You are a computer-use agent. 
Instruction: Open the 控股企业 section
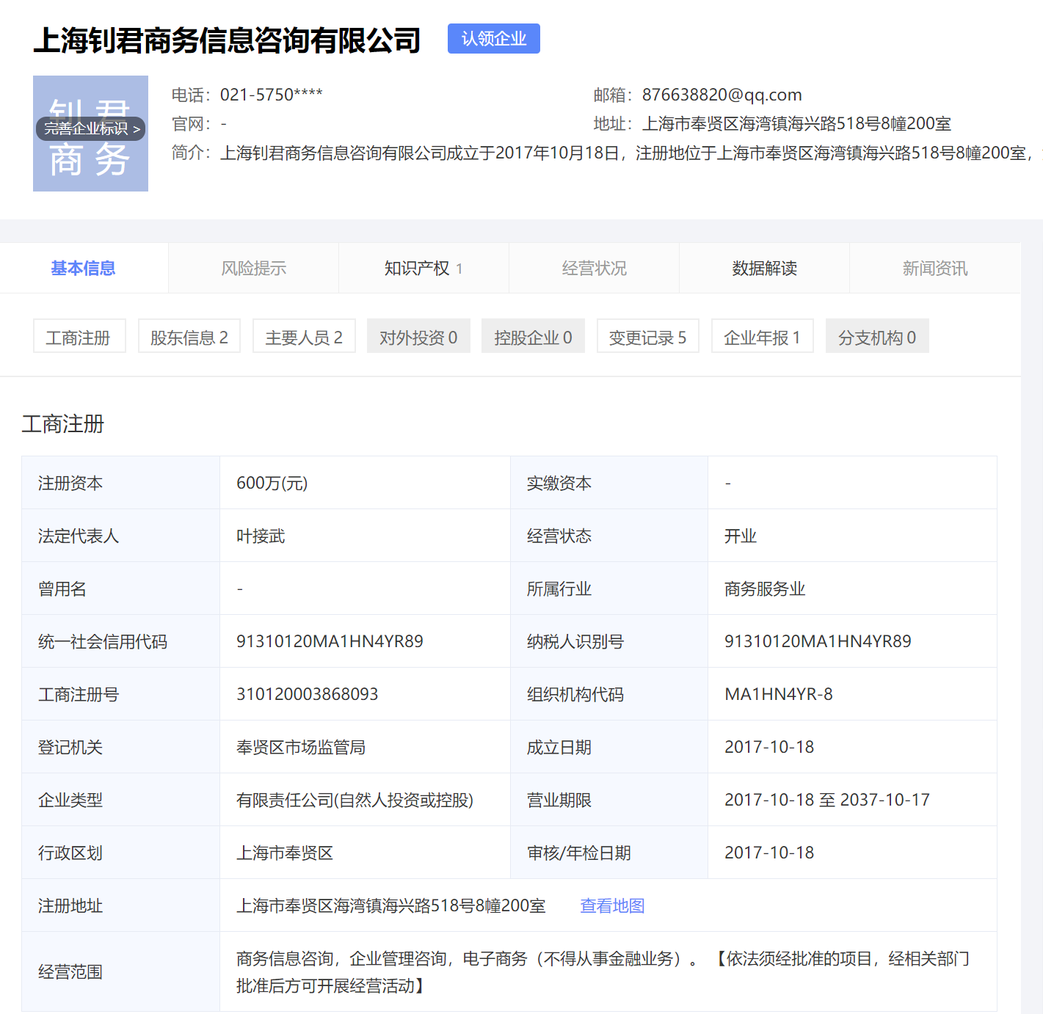pos(533,336)
